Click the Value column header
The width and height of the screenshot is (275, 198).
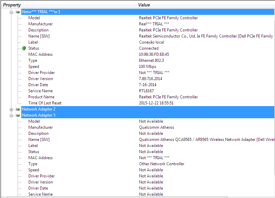click(205, 5)
